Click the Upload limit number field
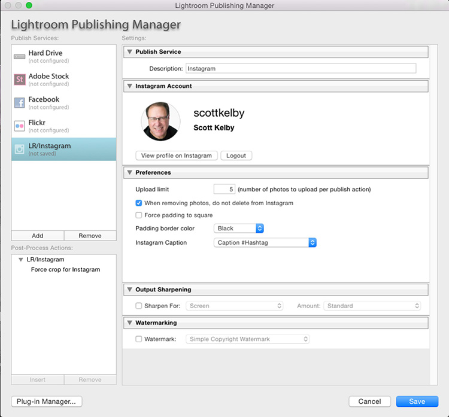This screenshot has width=449, height=417. pos(224,189)
